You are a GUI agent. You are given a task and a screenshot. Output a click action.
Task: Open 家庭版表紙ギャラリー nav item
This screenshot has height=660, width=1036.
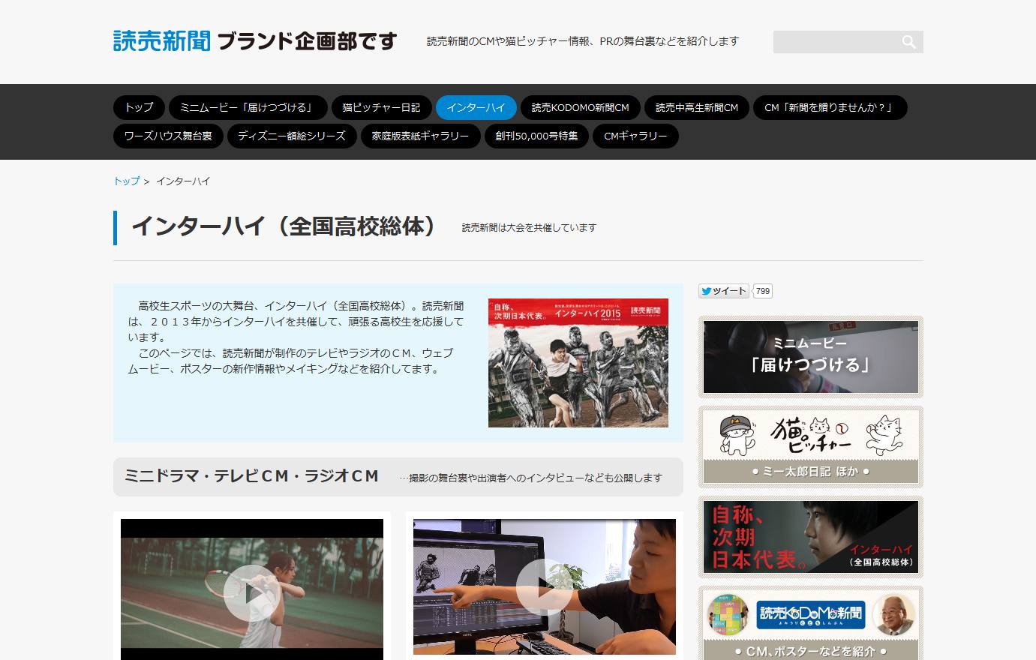coord(420,136)
